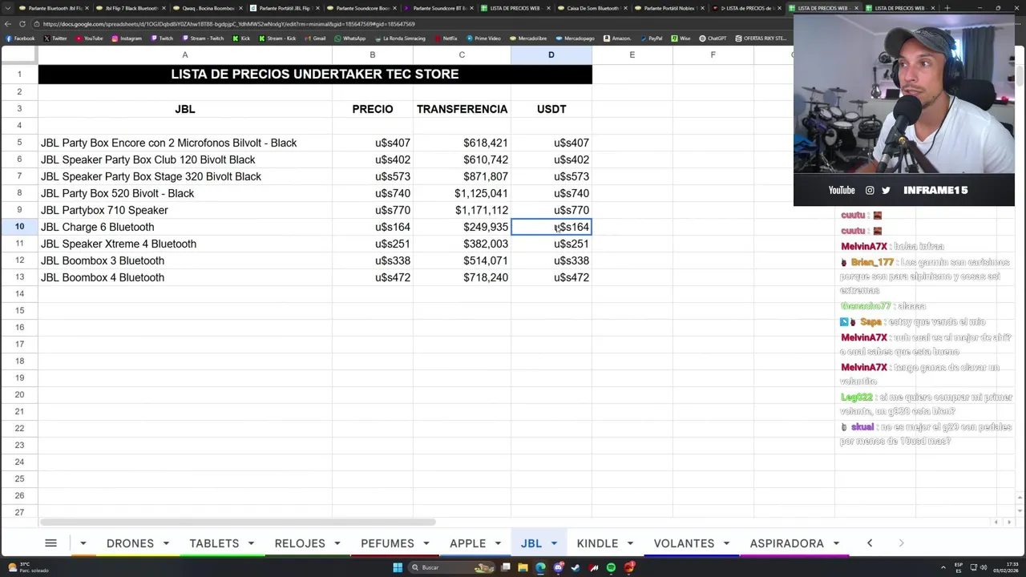
Task: Open the KINDLE sheet tab dropdown arrow
Action: point(631,543)
